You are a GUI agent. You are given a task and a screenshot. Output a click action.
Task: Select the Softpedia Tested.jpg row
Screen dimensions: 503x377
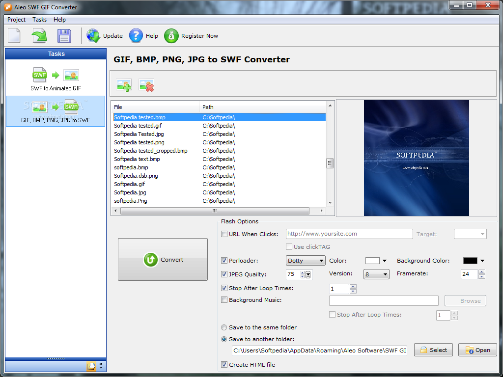pos(220,134)
